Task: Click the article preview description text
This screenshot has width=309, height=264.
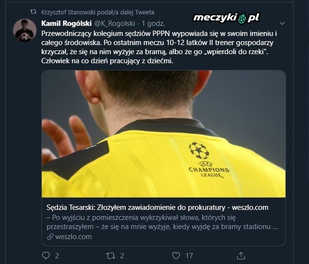Action: (162, 222)
